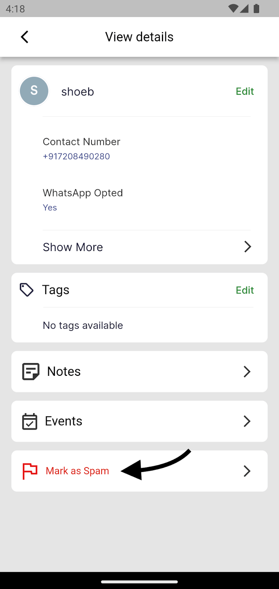Edit the Tags section

(x=245, y=290)
